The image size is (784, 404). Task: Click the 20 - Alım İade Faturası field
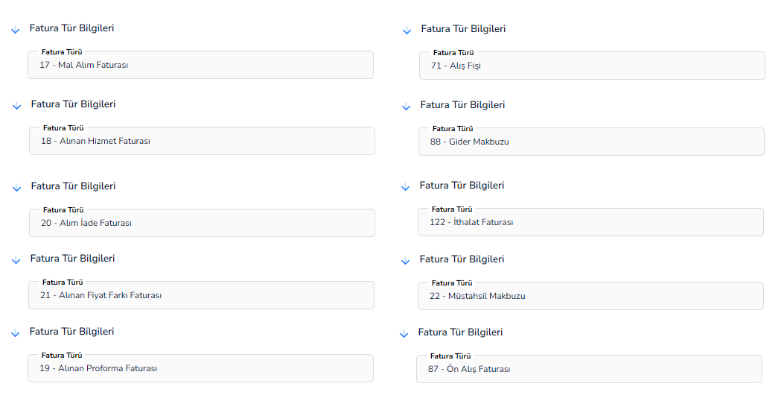pyautogui.click(x=202, y=223)
